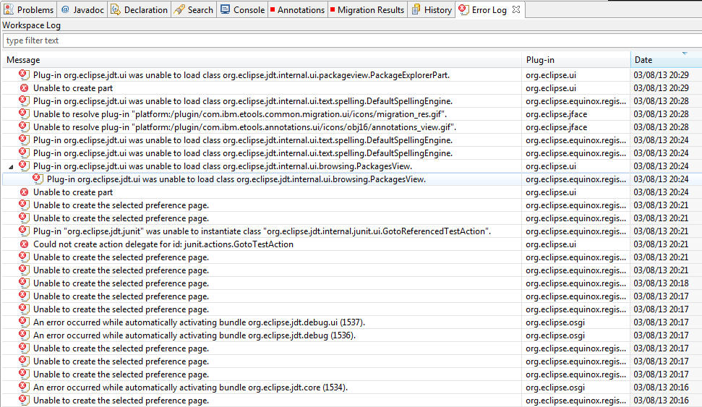Click error icon beside GotoReferencedTestAction entry

coord(24,231)
